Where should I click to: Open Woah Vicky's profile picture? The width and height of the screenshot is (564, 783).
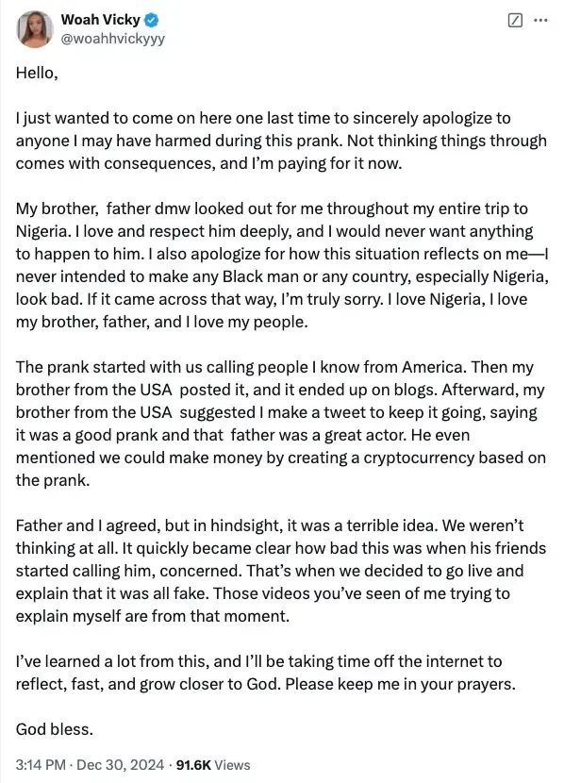coord(35,29)
